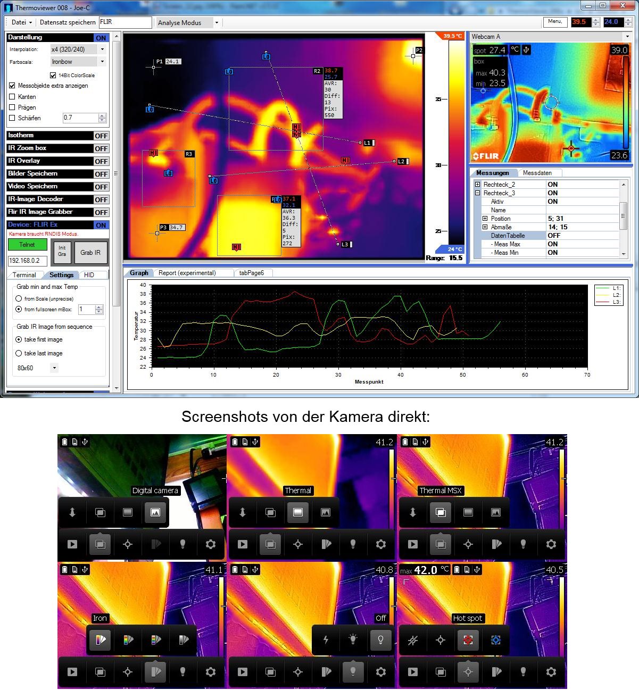Click the highlighted Thermal MSX mode icon

click(x=441, y=512)
